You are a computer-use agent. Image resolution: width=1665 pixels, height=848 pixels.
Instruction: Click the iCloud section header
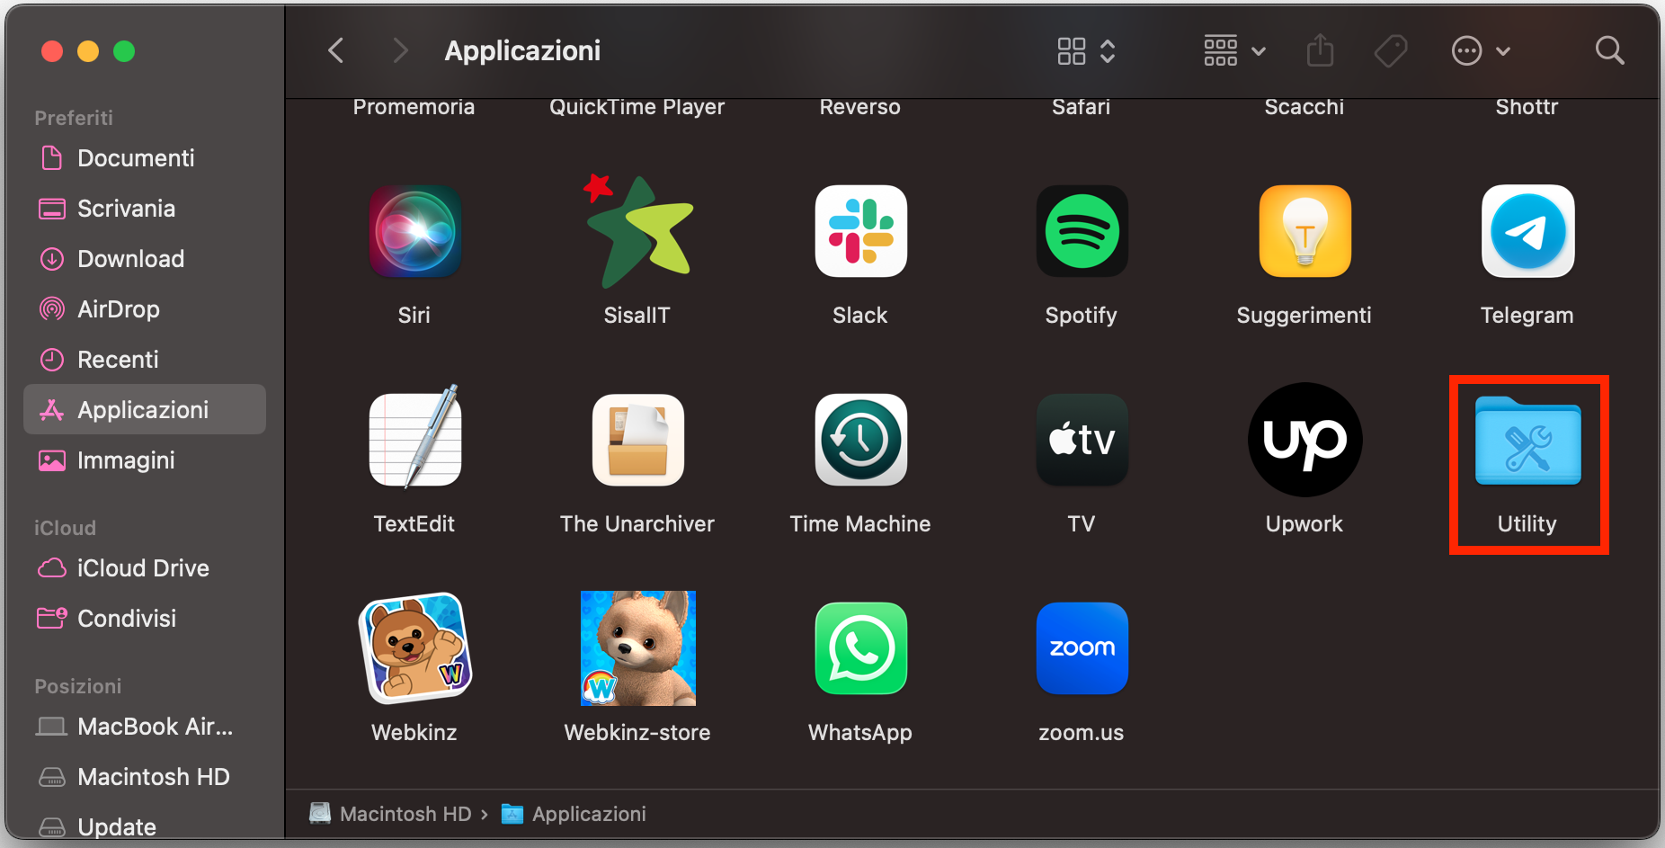click(x=65, y=528)
